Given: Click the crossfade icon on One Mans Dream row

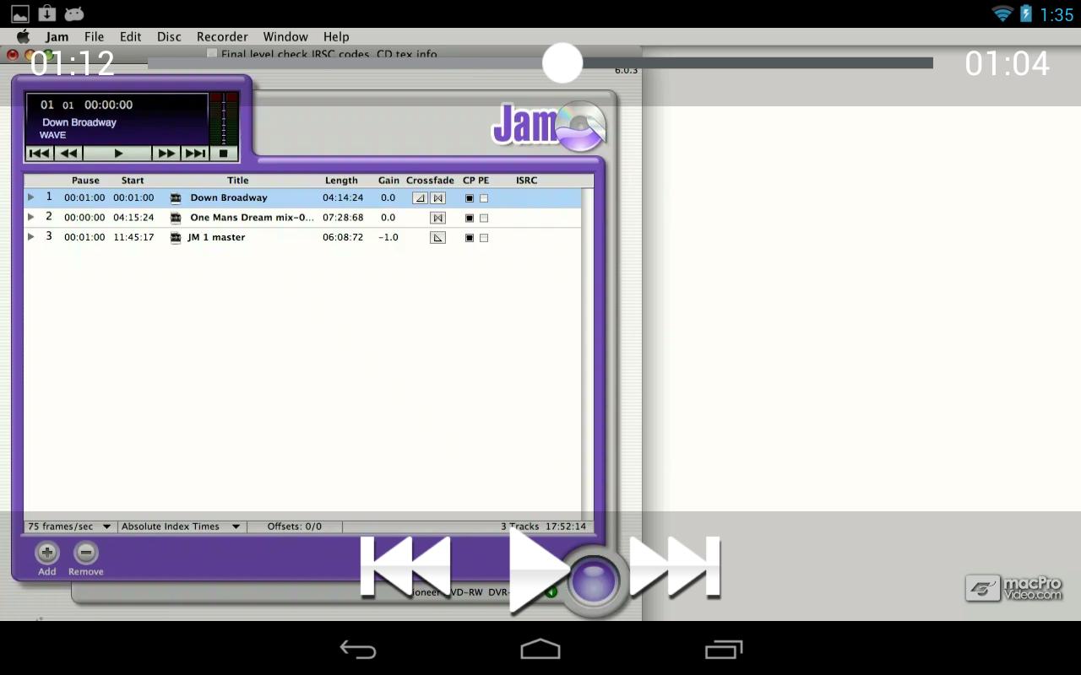Looking at the screenshot, I should 437,218.
